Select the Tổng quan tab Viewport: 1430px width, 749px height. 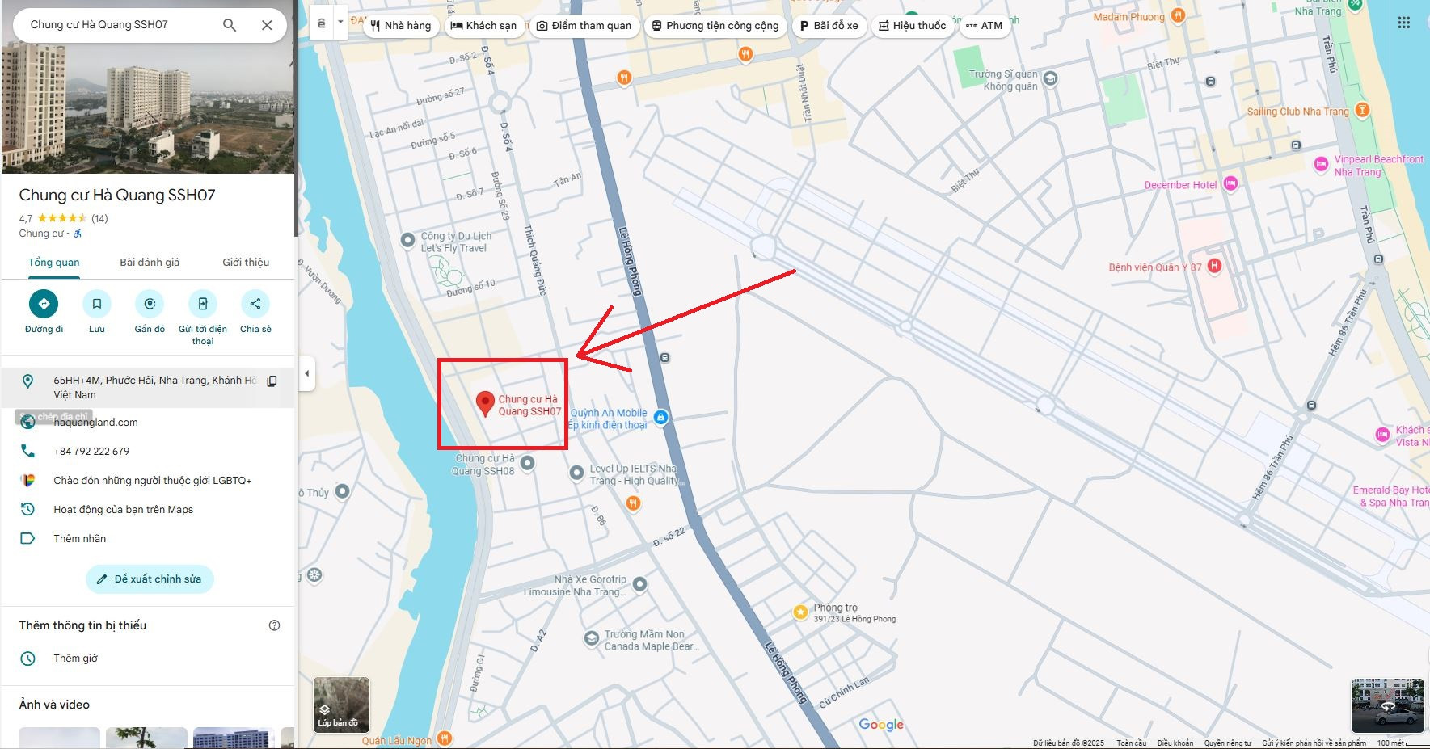click(54, 263)
